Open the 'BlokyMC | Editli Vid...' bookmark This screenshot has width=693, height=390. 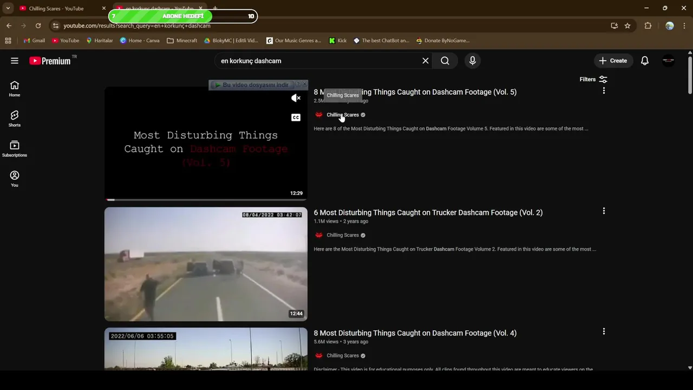click(231, 41)
